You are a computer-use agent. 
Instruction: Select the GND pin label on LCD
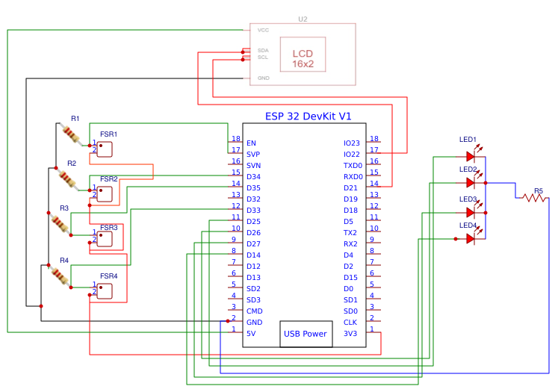264,78
